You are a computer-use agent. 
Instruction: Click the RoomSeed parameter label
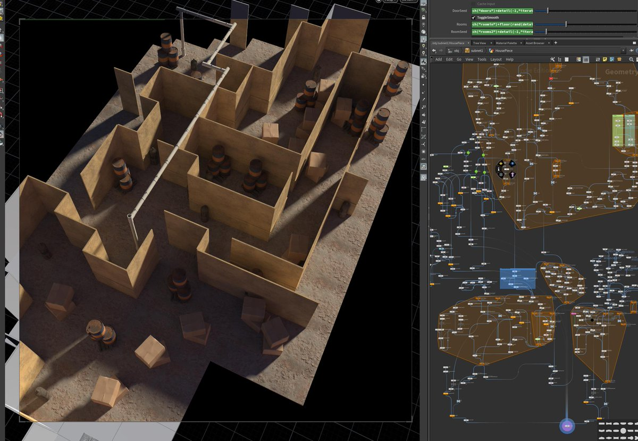[x=458, y=31]
